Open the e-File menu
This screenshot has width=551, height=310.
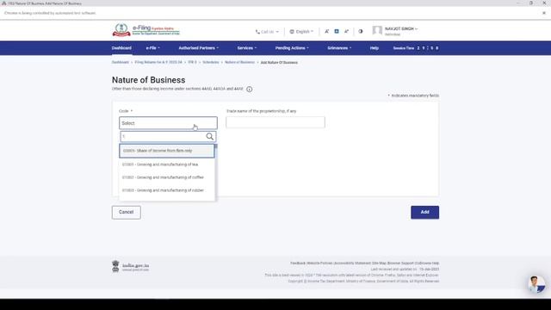pos(153,48)
